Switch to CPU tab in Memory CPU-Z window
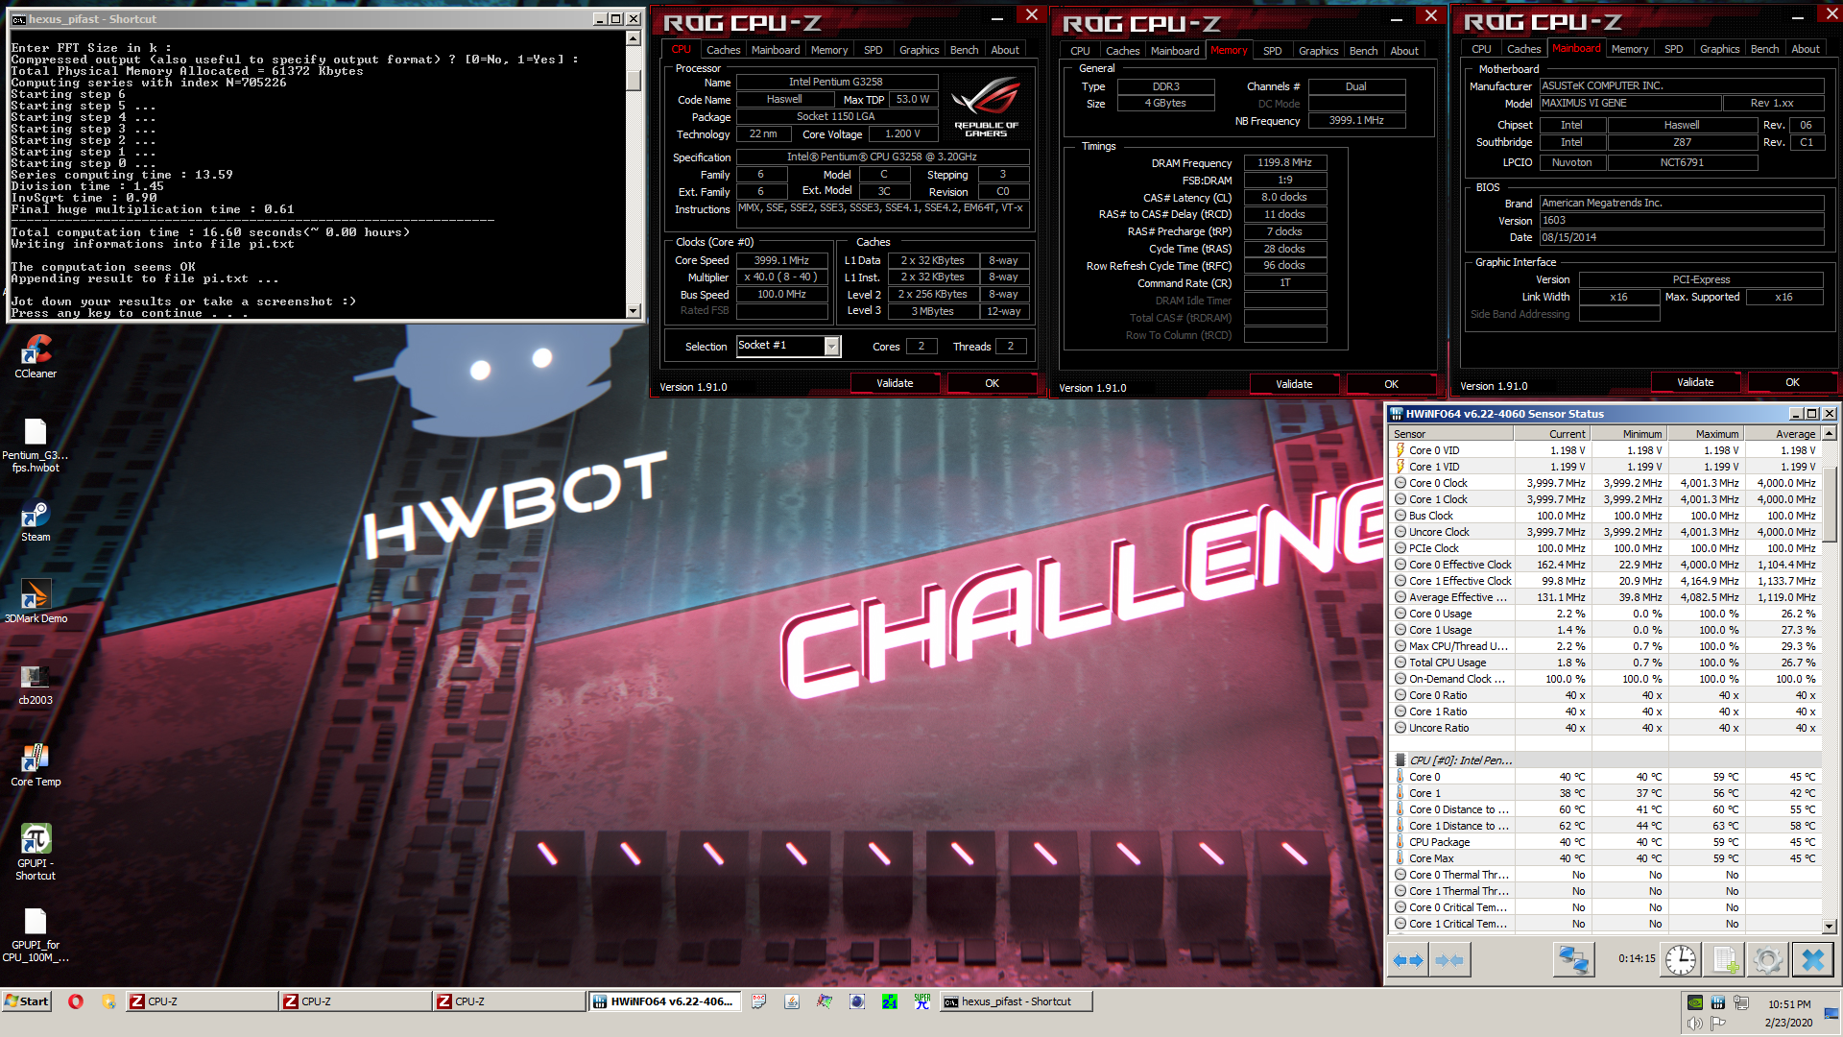Image resolution: width=1843 pixels, height=1037 pixels. 1080,51
